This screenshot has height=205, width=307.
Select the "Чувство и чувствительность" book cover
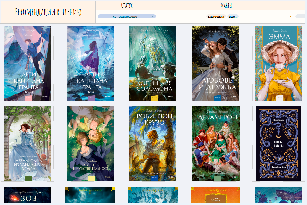click(x=90, y=144)
